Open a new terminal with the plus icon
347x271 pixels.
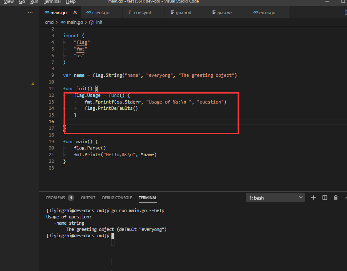(313, 198)
